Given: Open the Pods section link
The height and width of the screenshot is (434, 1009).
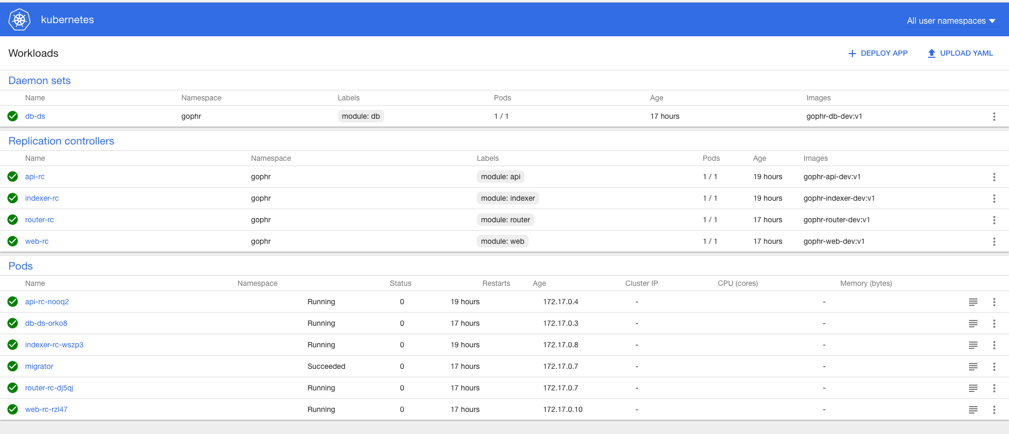Looking at the screenshot, I should coord(20,266).
